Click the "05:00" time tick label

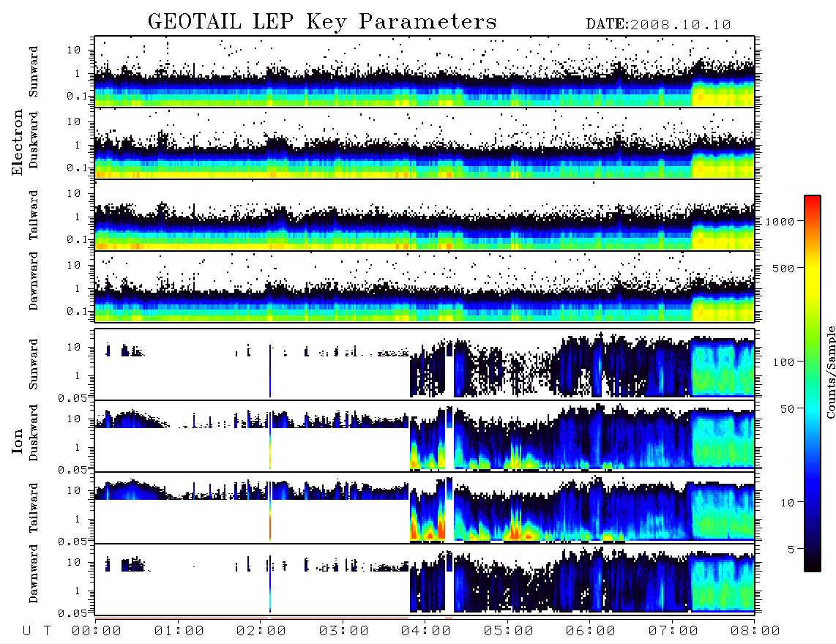click(x=509, y=632)
